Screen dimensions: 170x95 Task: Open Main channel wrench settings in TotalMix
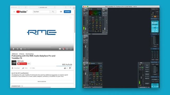(143, 79)
